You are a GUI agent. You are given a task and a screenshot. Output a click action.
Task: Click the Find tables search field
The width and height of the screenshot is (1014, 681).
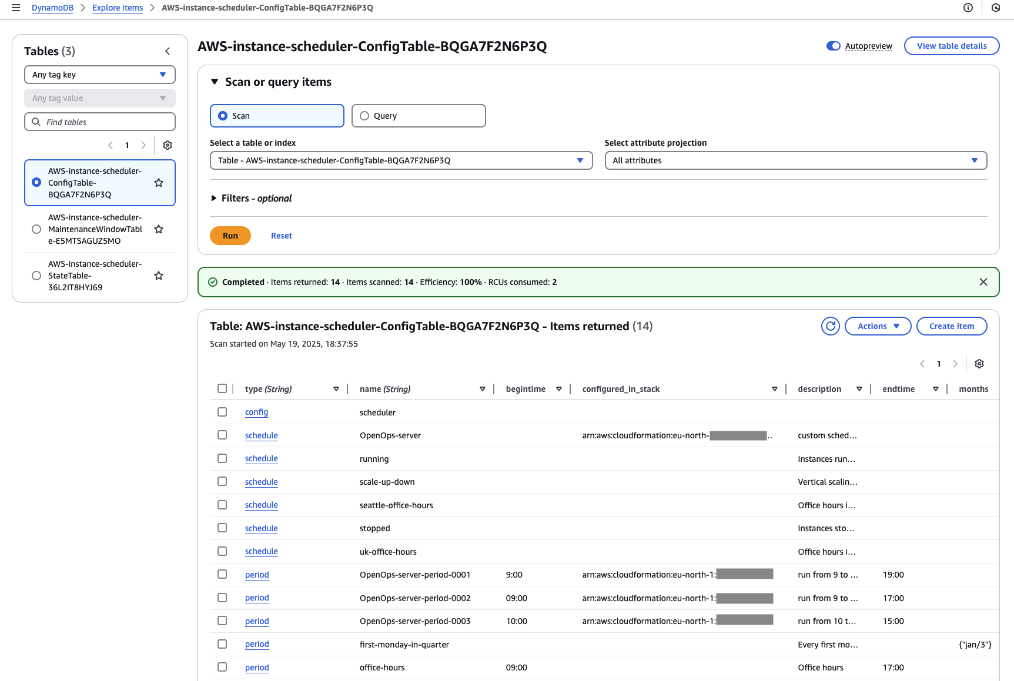100,122
